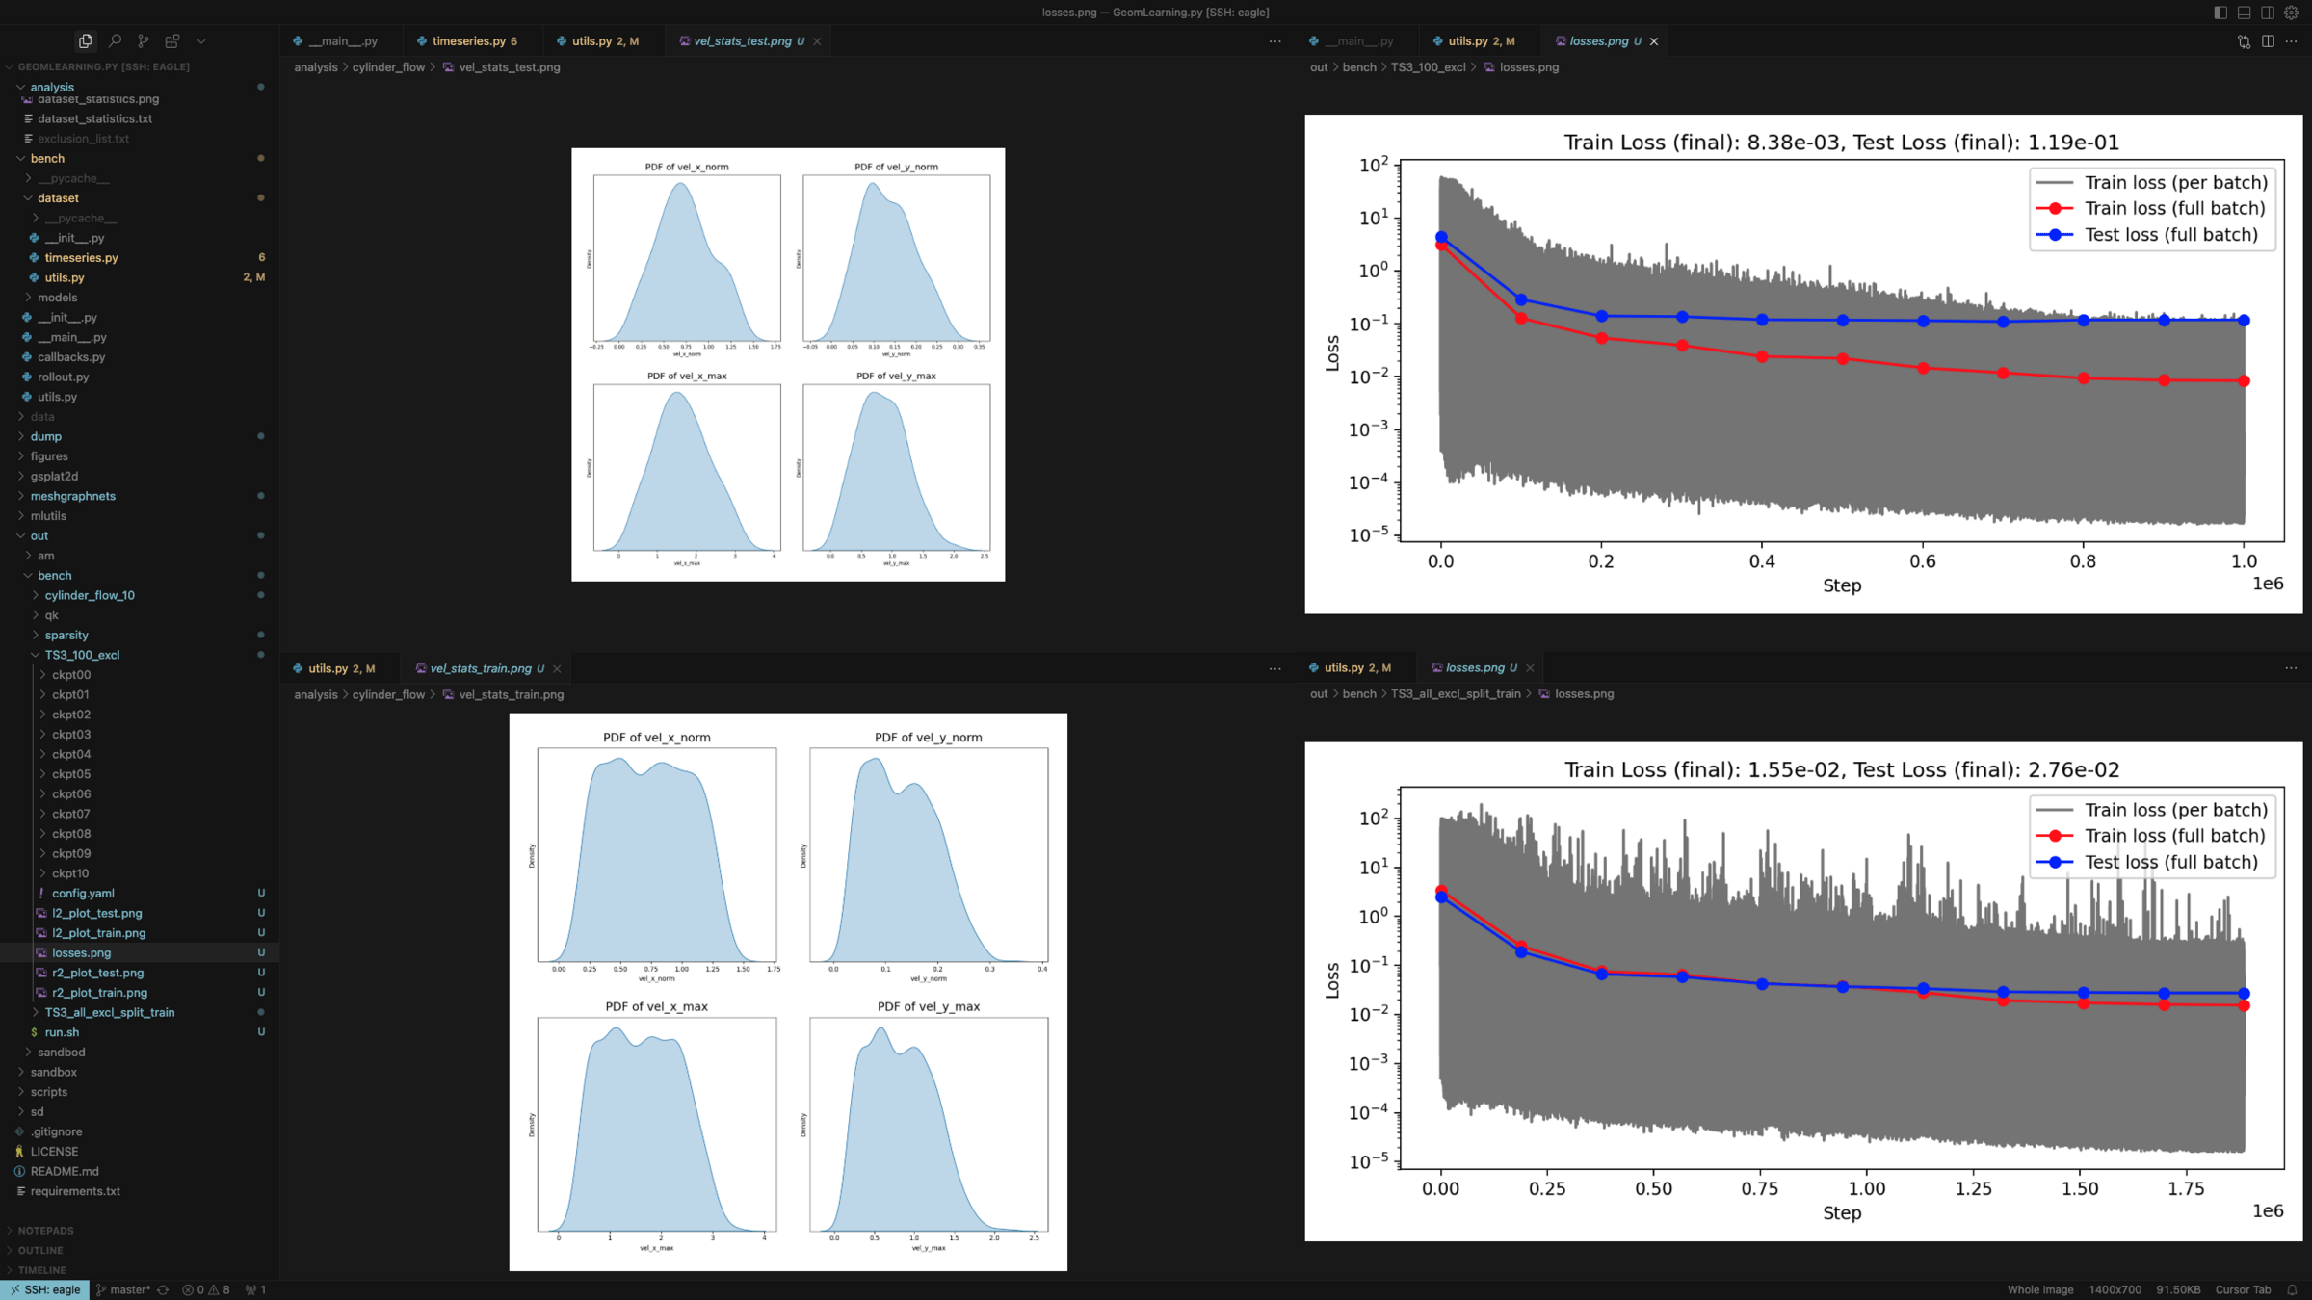
Task: Click the Explorer files icon
Action: coord(86,41)
